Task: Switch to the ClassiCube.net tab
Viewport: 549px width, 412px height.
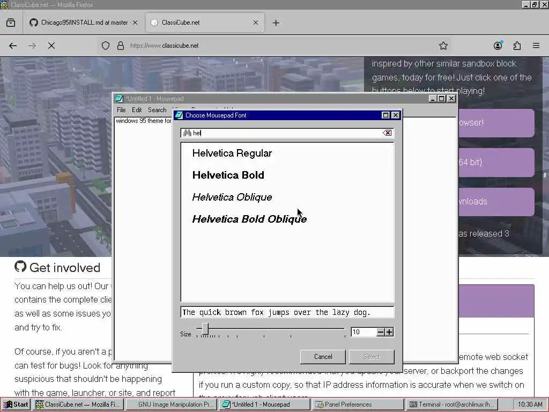Action: [205, 23]
